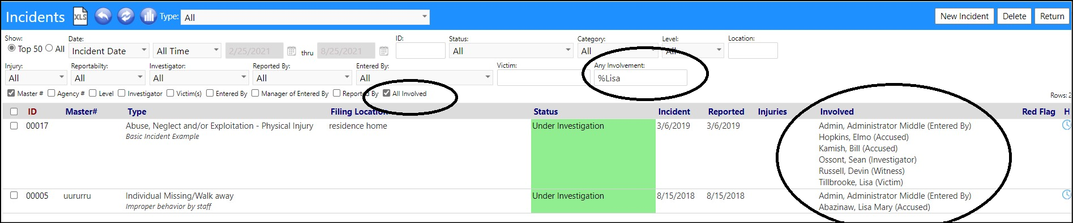Screen dimensions: 1073x223
Task: Sort by the Incident column header
Action: pos(674,112)
